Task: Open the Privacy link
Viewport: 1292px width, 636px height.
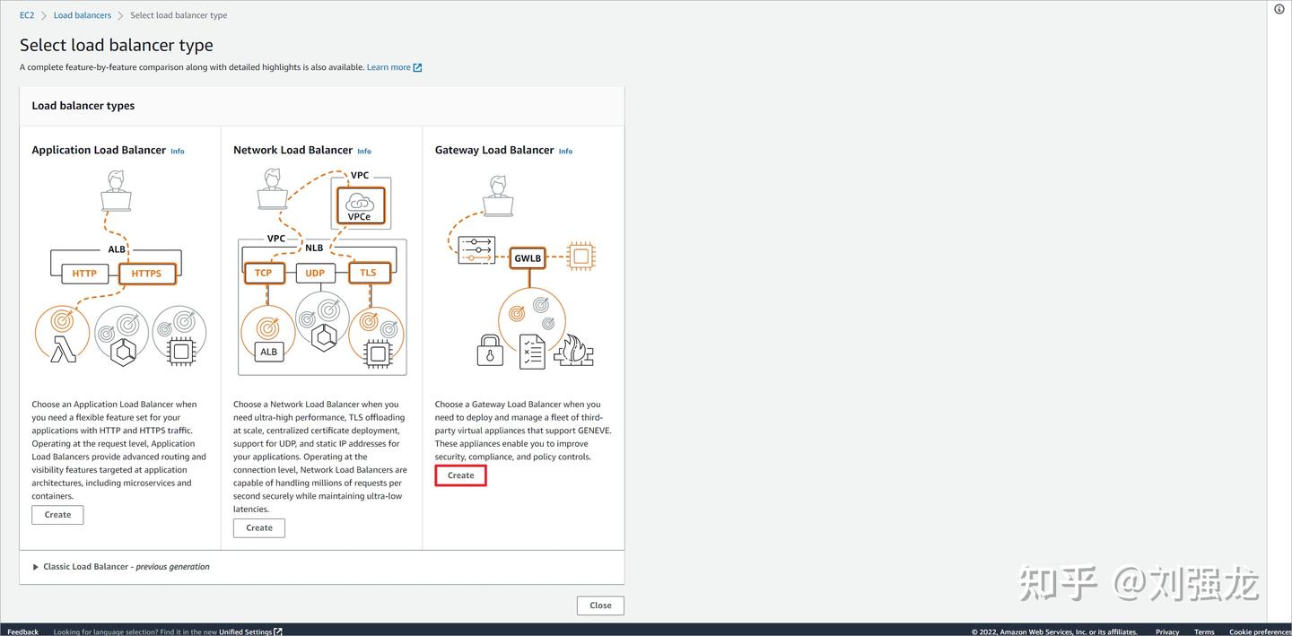Action: (1166, 632)
